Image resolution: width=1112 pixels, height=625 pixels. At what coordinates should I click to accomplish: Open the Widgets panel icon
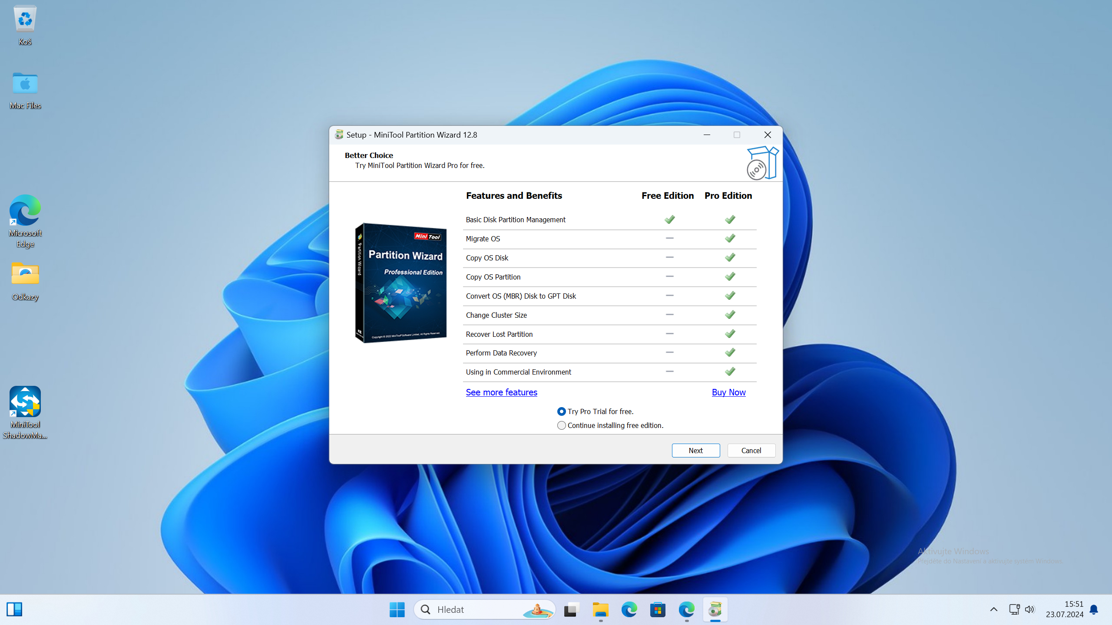[x=14, y=609]
